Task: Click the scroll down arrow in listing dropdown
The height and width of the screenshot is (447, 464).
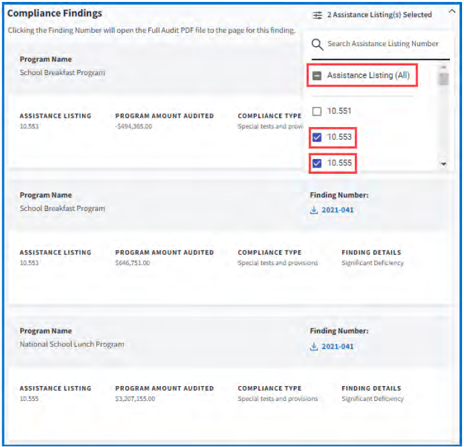Action: click(443, 164)
